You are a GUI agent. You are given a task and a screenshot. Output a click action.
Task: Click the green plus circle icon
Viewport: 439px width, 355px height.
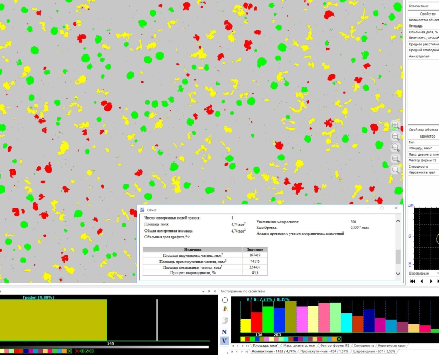[x=82, y=351]
